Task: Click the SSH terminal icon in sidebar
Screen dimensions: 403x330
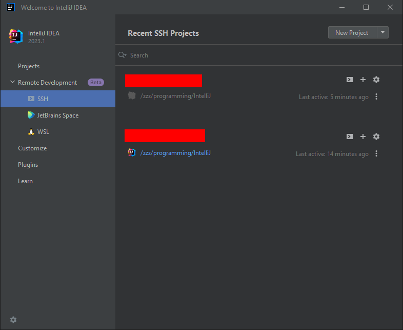Action: [x=31, y=99]
